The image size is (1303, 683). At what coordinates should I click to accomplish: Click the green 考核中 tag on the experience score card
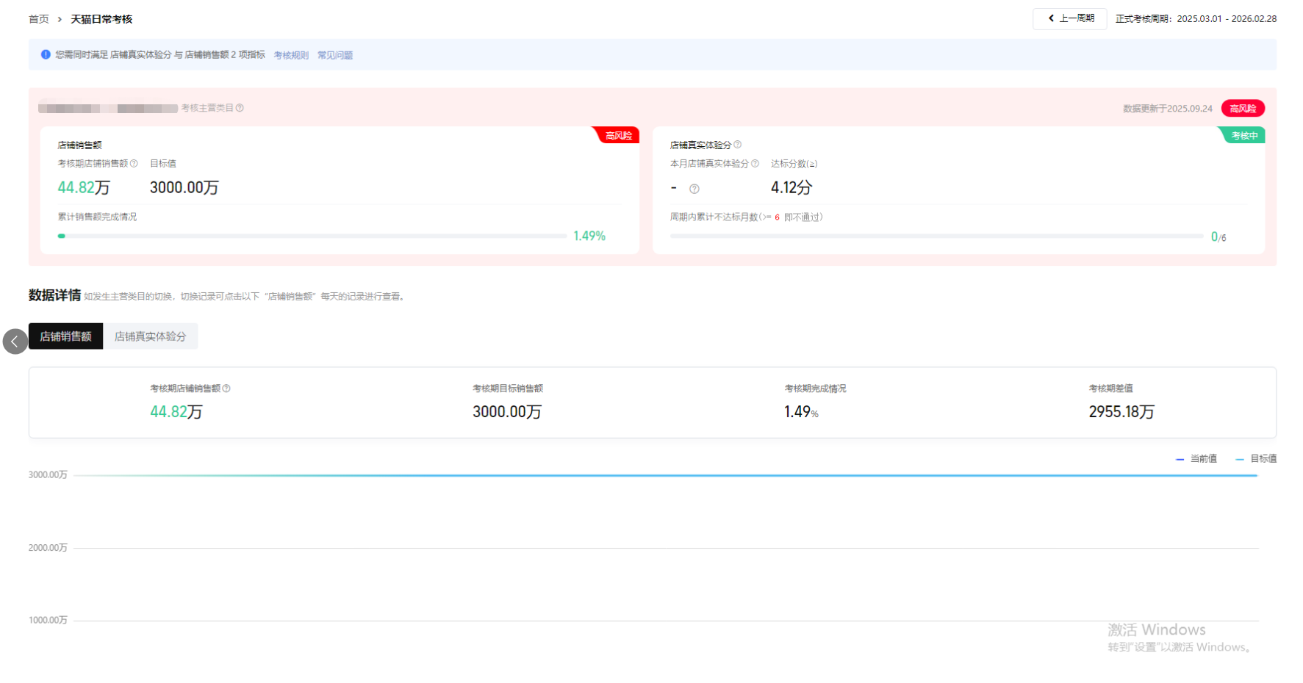[x=1244, y=136]
